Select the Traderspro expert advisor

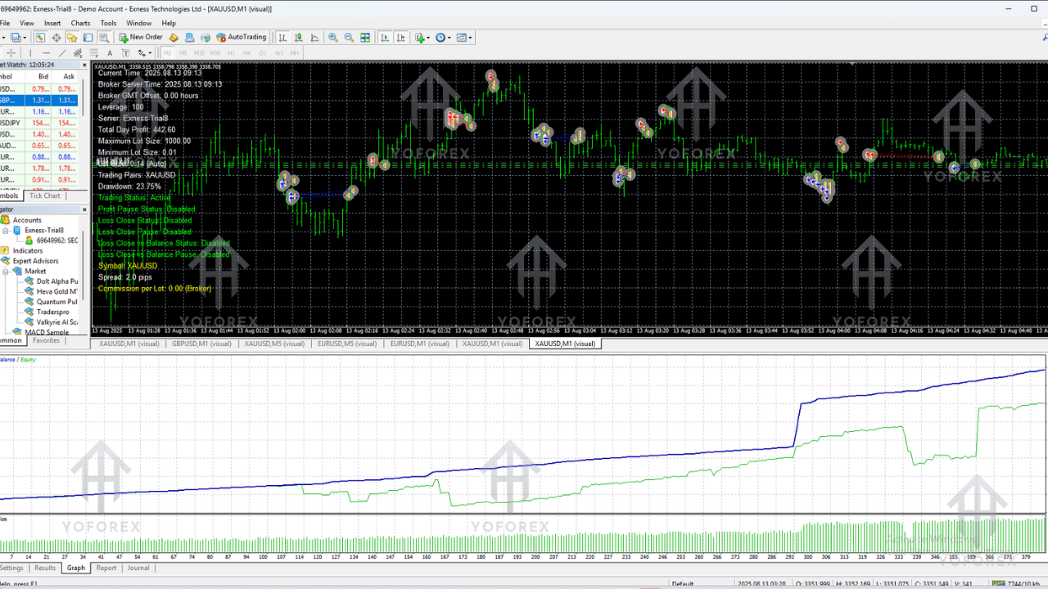click(53, 312)
